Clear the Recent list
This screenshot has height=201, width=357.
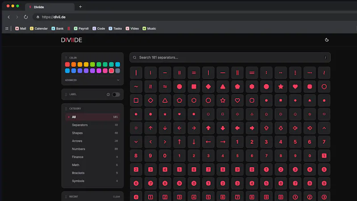coord(116,197)
